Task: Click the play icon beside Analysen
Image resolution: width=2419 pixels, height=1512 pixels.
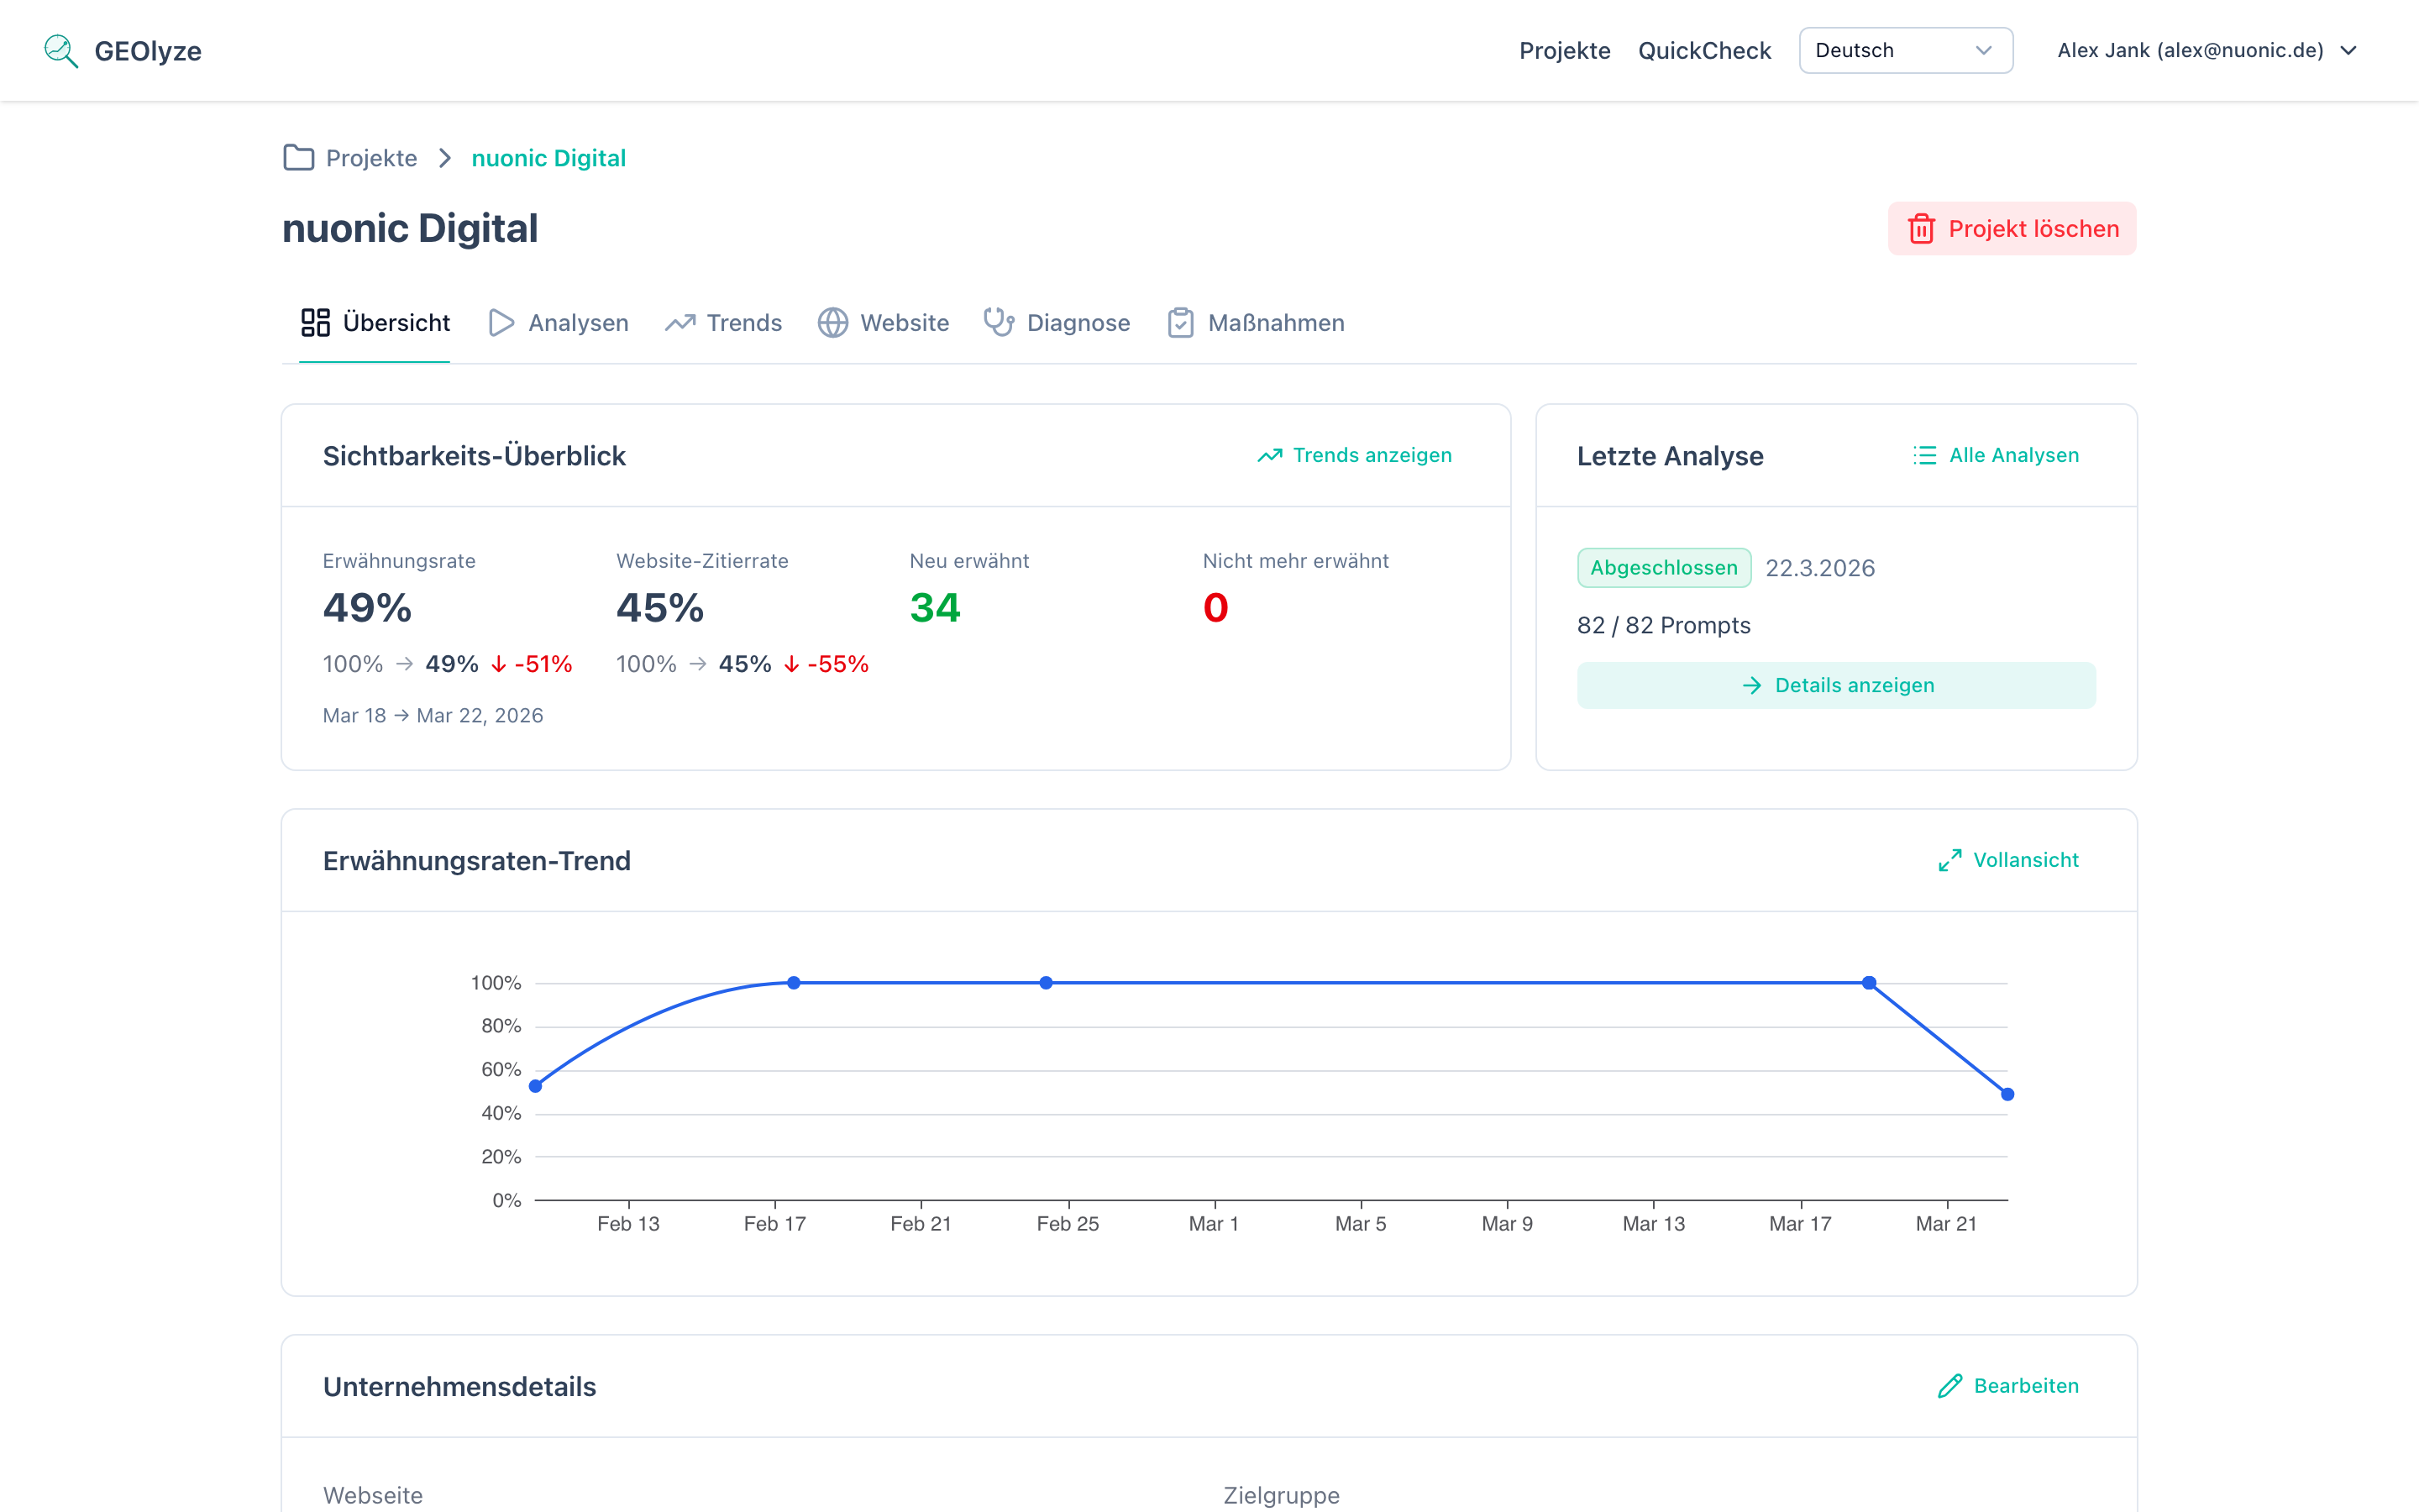Action: pos(500,322)
